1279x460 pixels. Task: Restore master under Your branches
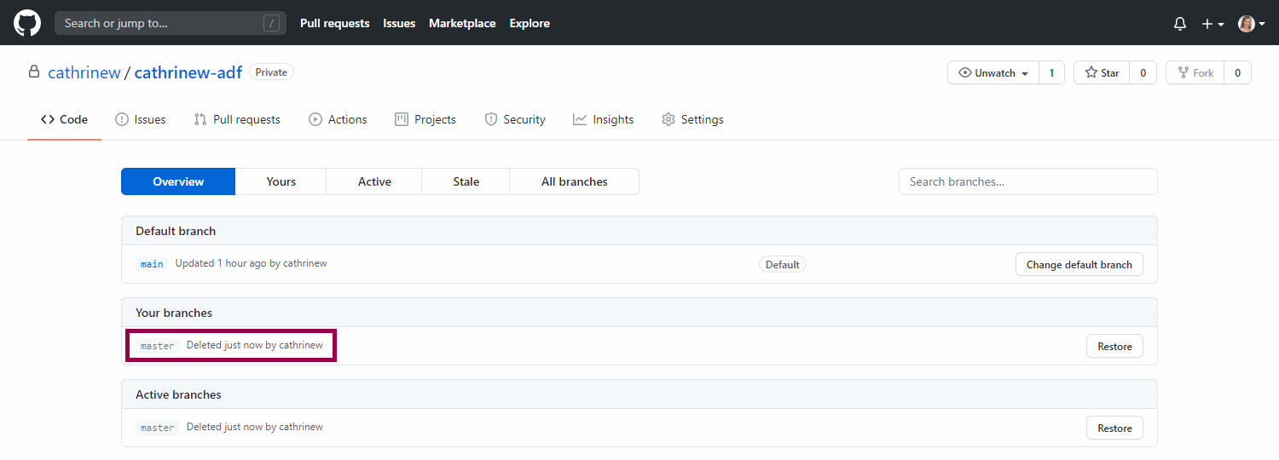[x=1114, y=347]
